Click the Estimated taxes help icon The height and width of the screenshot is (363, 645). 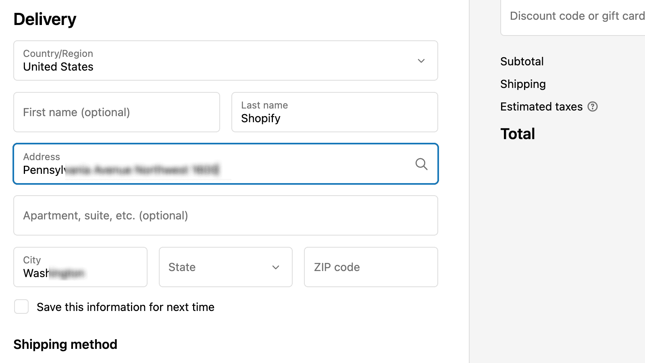(593, 106)
